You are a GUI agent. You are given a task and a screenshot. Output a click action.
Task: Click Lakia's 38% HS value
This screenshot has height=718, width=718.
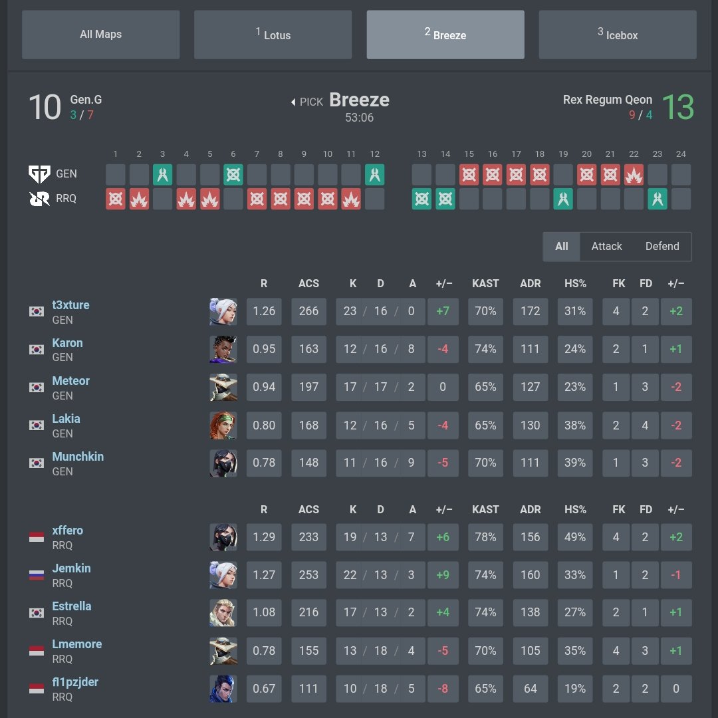tap(575, 425)
